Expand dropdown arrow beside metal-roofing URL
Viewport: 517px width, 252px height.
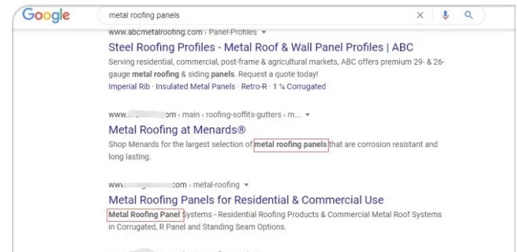(246, 185)
